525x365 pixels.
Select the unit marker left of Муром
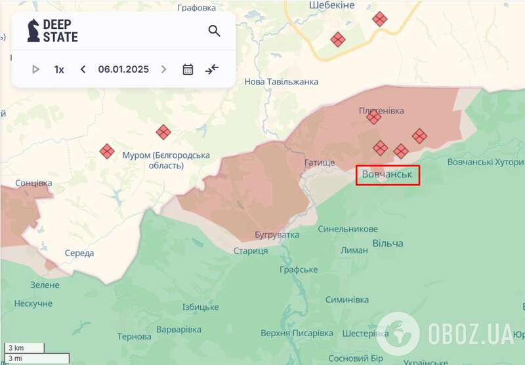click(107, 151)
